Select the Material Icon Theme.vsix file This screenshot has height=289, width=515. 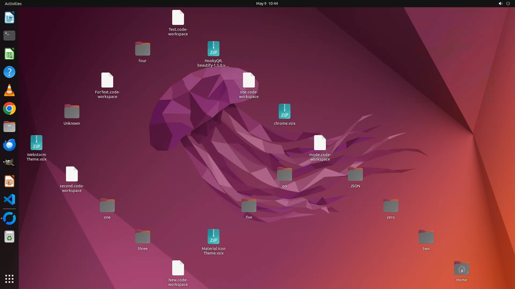coord(213,237)
